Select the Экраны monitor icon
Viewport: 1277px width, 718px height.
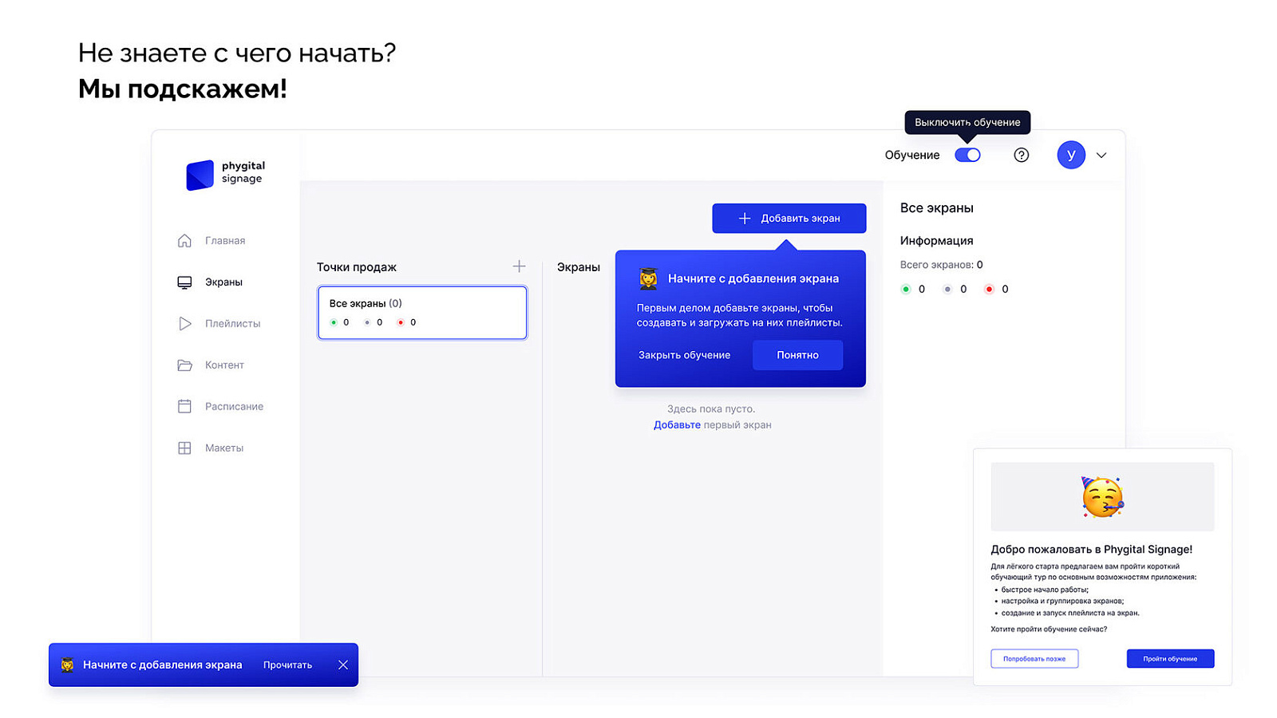(x=184, y=282)
